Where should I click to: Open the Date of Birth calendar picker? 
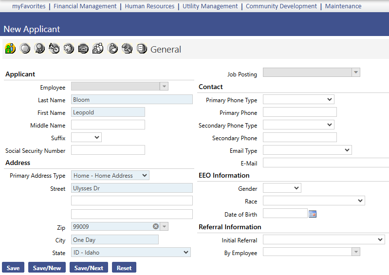coord(313,214)
